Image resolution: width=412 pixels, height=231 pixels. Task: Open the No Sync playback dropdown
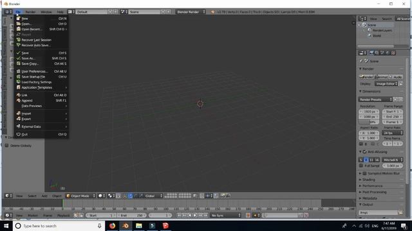226,216
